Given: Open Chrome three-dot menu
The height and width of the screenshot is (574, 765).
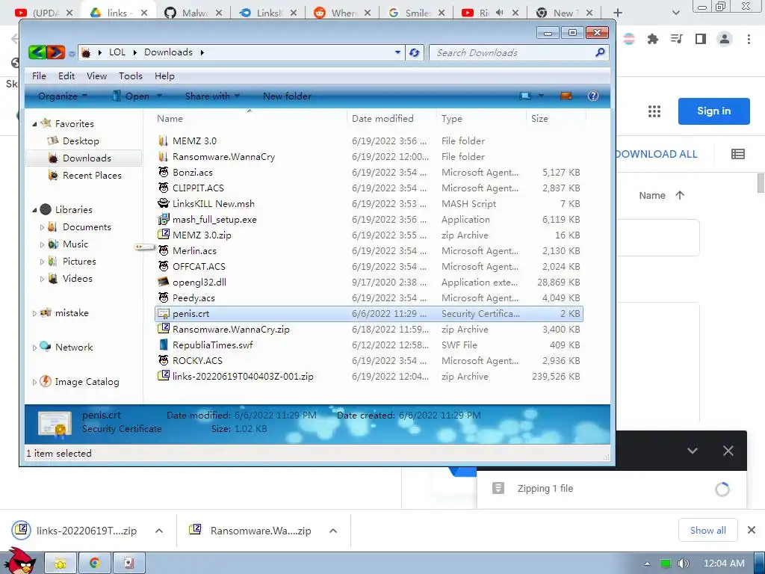Looking at the screenshot, I should [749, 39].
